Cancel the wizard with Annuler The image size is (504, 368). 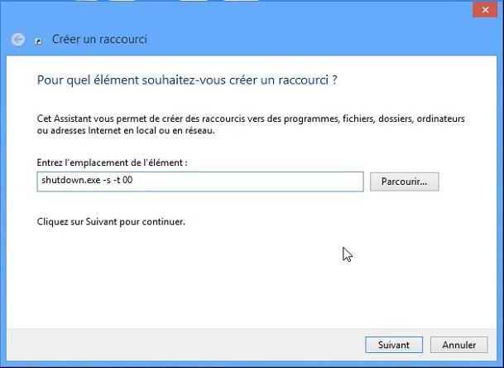pyautogui.click(x=458, y=344)
